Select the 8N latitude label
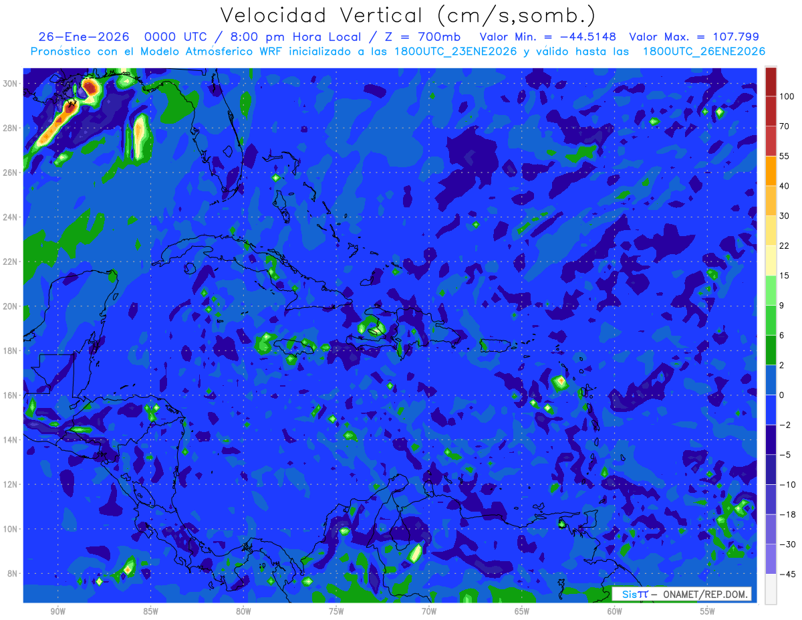Viewport: 802px width, 620px height. [13, 574]
